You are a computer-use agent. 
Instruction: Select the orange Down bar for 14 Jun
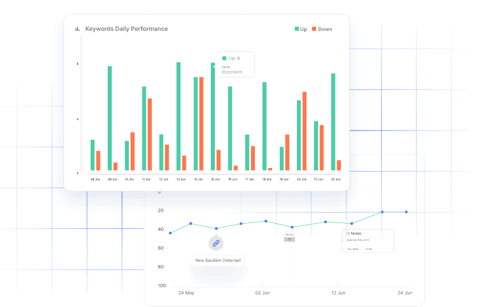pos(201,124)
